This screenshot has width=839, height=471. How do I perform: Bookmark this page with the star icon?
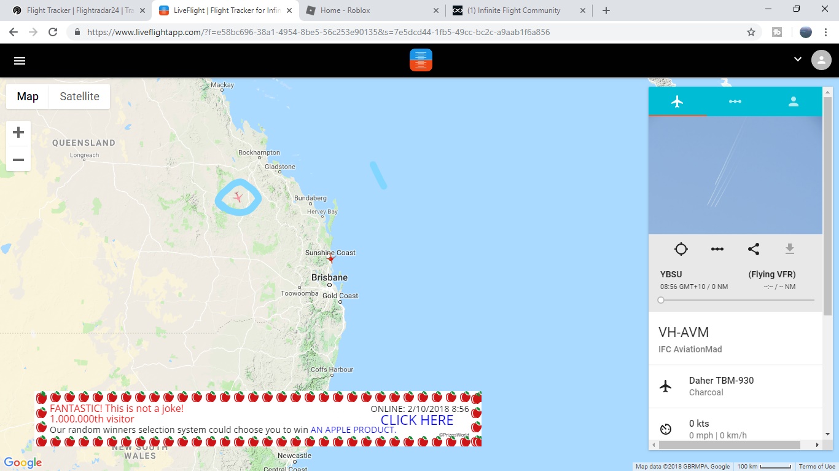click(x=751, y=32)
